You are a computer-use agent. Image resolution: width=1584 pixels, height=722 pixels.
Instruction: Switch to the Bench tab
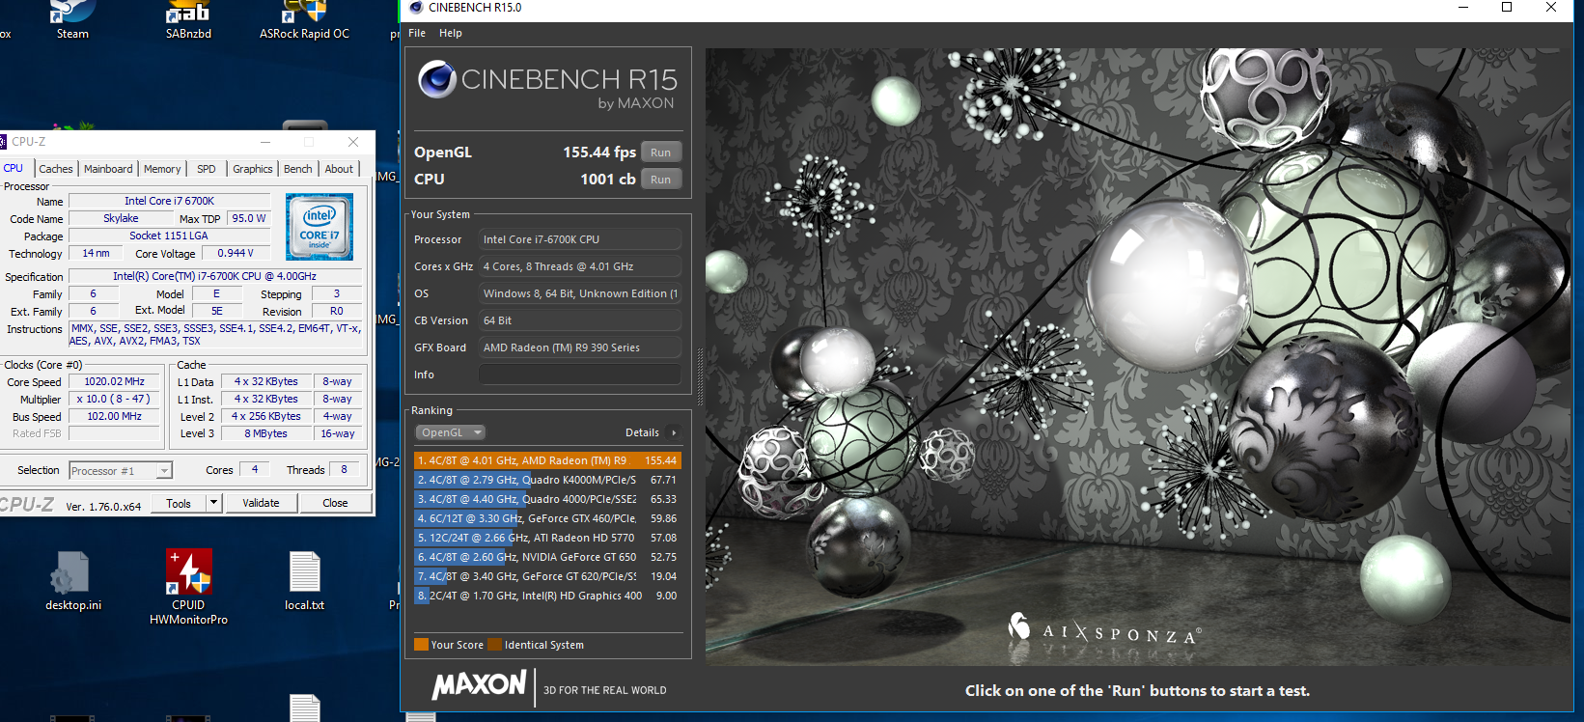pyautogui.click(x=298, y=169)
